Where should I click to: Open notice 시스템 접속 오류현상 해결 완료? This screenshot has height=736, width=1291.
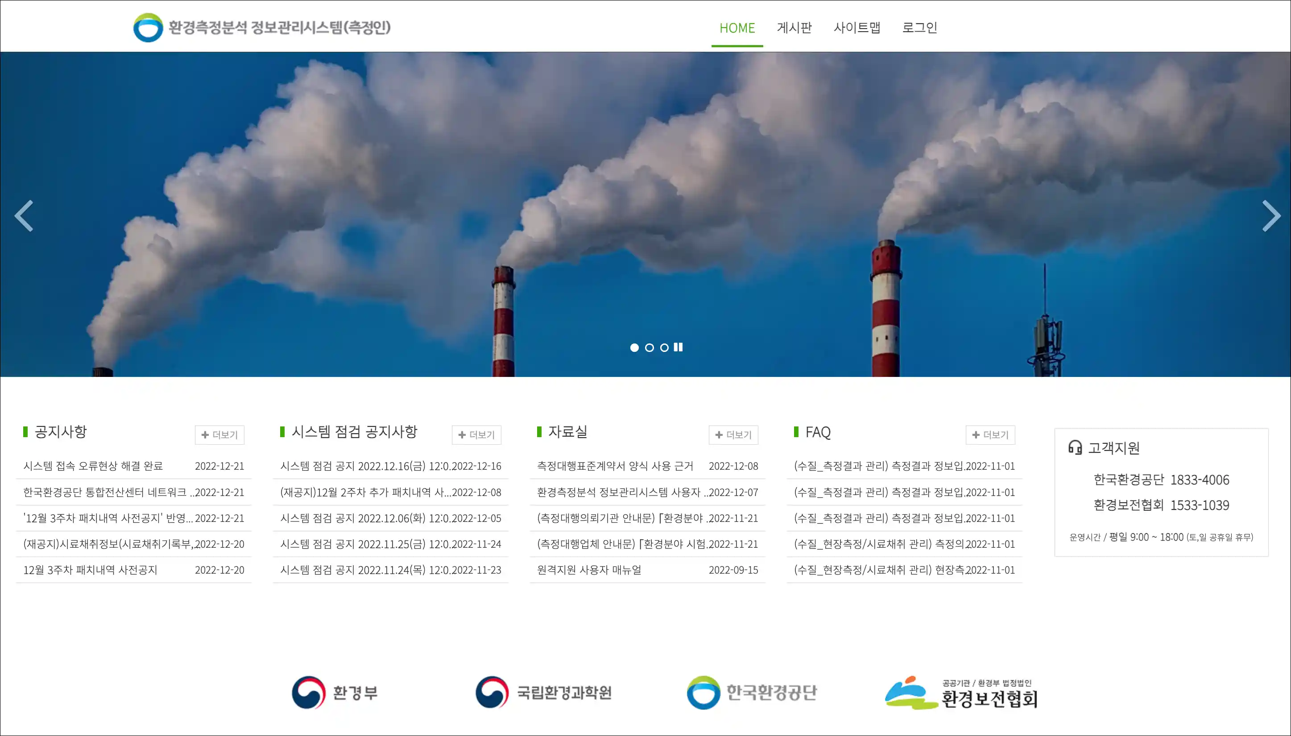pyautogui.click(x=93, y=466)
